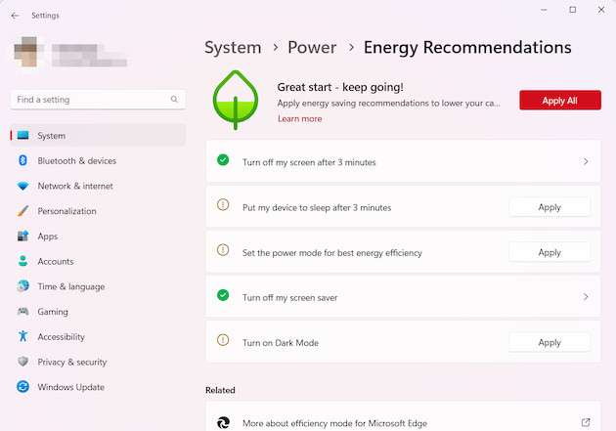The width and height of the screenshot is (616, 431).
Task: Click the Privacy & security shield icon
Action: [22, 362]
